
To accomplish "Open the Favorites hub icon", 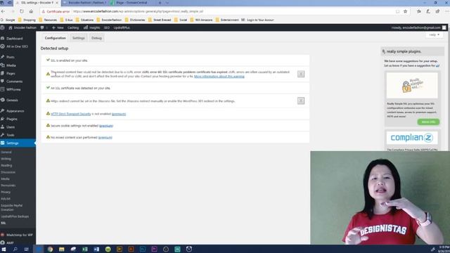I will (x=419, y=11).
